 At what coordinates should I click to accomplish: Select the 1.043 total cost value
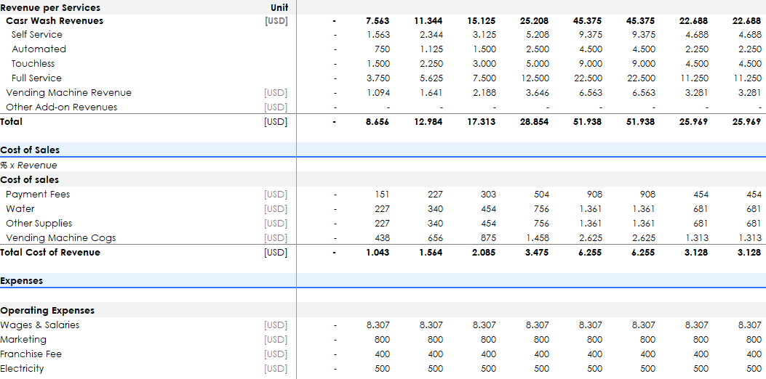[x=377, y=253]
